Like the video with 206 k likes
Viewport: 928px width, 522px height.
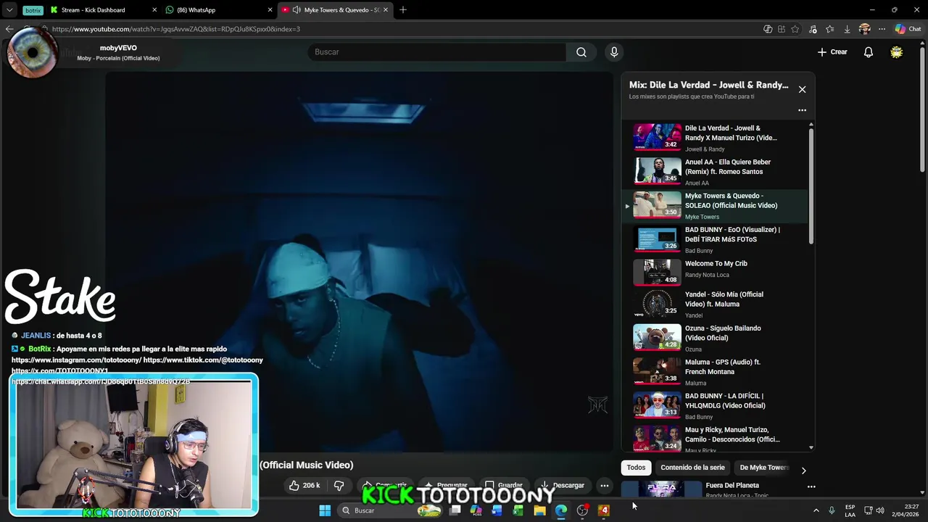[305, 485]
